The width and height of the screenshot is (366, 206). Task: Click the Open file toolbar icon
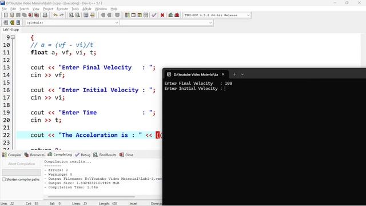[x=11, y=15]
